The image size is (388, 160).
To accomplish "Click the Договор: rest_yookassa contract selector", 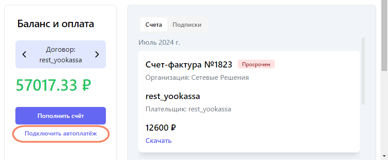I will click(61, 54).
